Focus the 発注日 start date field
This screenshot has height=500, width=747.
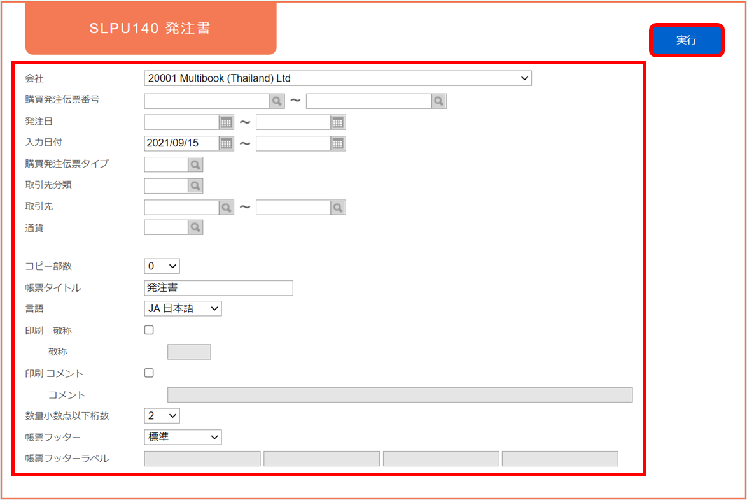point(182,123)
